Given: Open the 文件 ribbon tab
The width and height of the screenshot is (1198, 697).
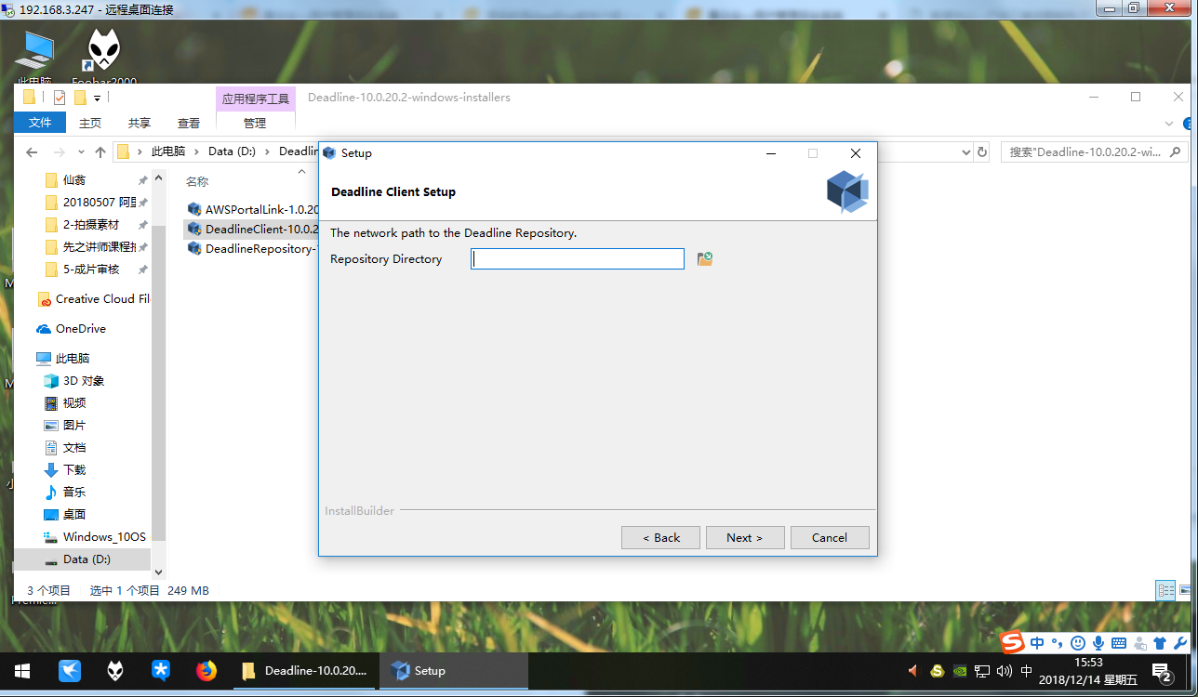Looking at the screenshot, I should (40, 123).
